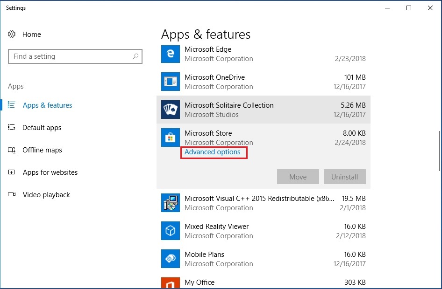Click the Apps for websites icon

point(12,172)
